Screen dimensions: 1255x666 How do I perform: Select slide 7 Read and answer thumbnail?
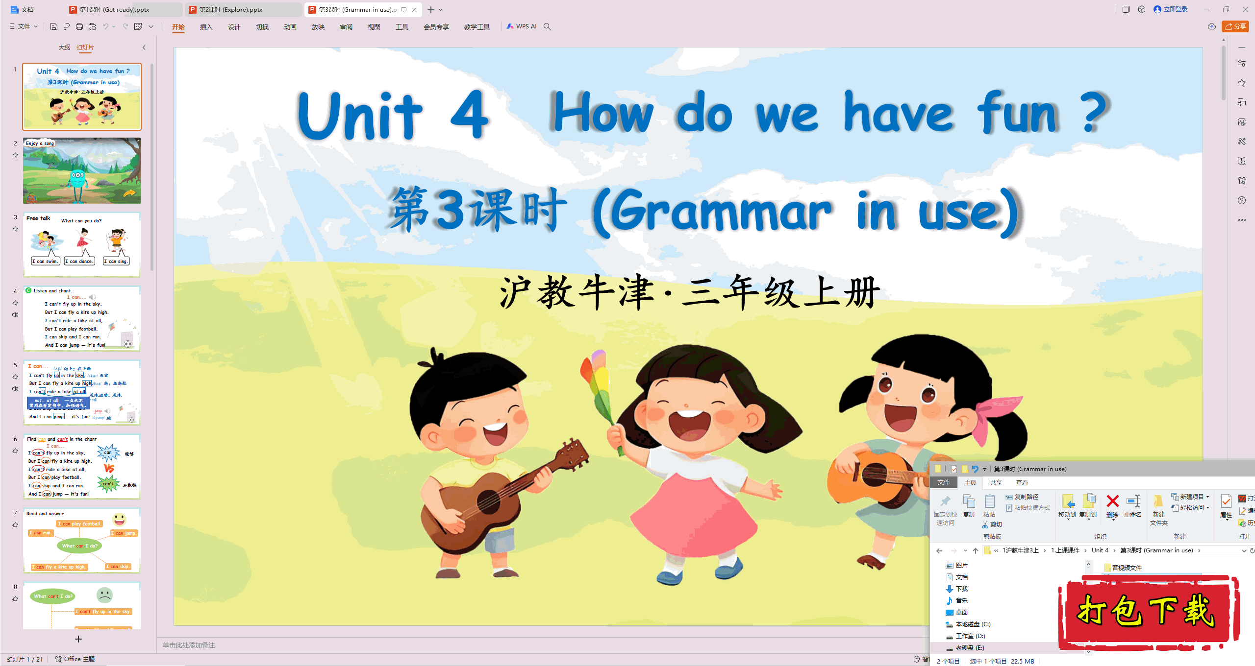pyautogui.click(x=82, y=541)
